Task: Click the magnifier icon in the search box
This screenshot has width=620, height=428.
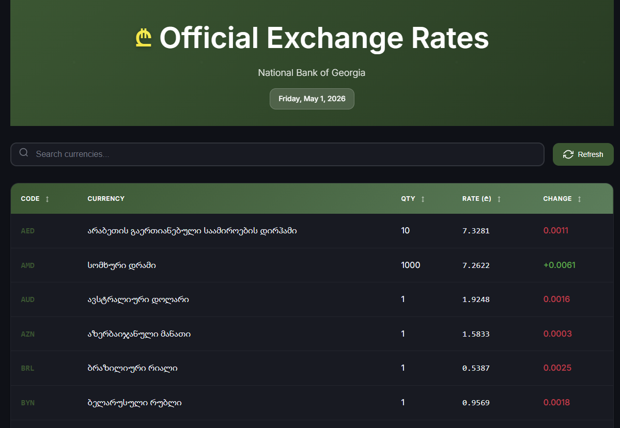Action: click(x=24, y=153)
